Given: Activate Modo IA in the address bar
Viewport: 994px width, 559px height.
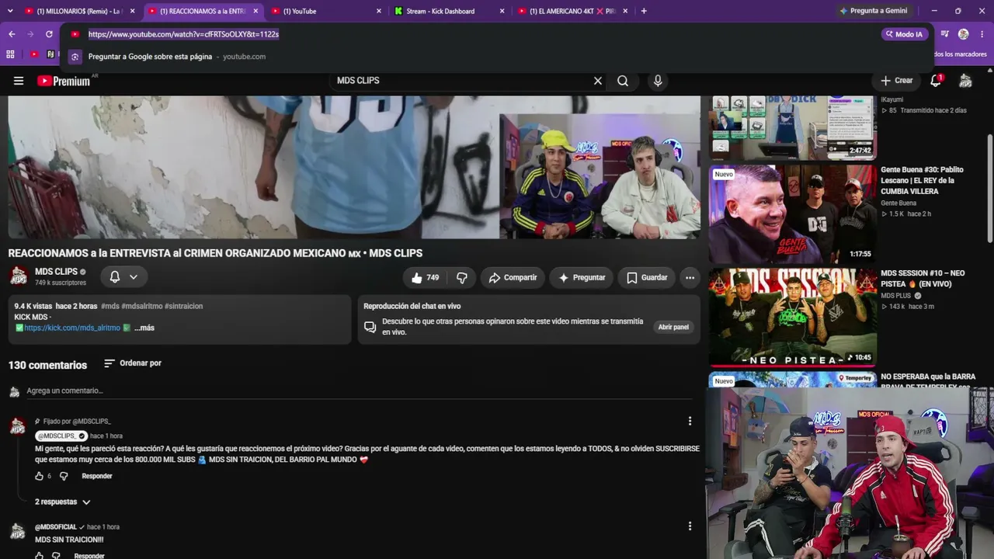Looking at the screenshot, I should point(904,34).
